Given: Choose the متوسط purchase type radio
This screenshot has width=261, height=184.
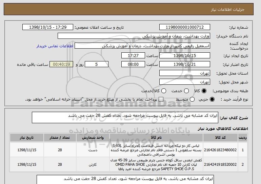Looking at the screenshot, I should (x=192, y=99).
